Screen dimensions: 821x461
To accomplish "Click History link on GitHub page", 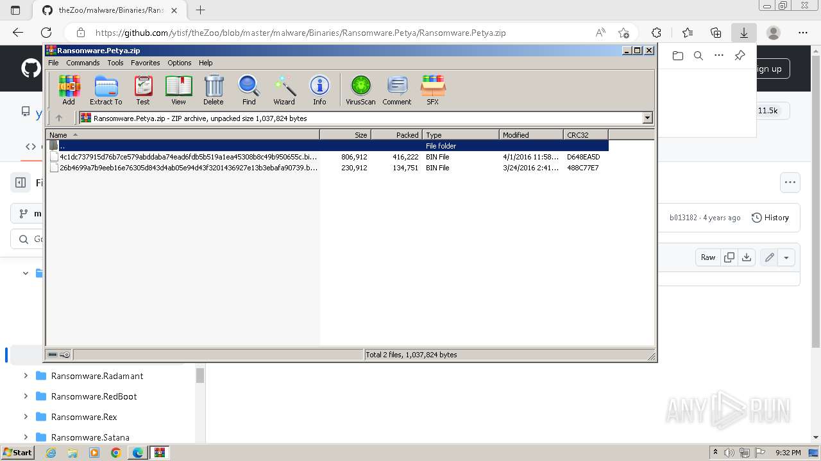I will (770, 218).
